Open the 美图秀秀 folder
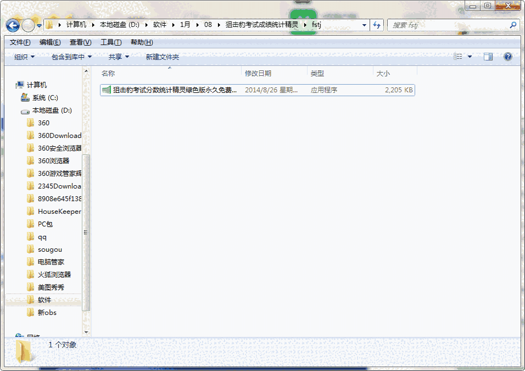This screenshot has width=525, height=371. pyautogui.click(x=51, y=287)
